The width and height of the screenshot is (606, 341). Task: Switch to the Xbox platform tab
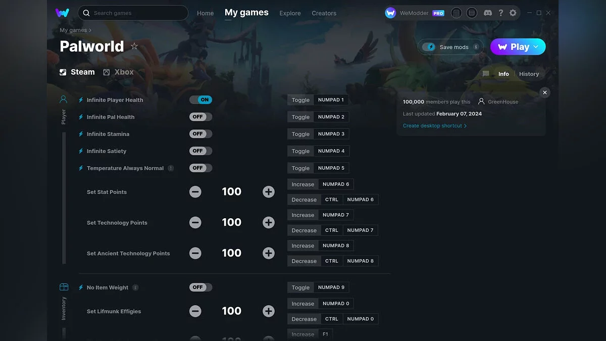[x=119, y=72]
